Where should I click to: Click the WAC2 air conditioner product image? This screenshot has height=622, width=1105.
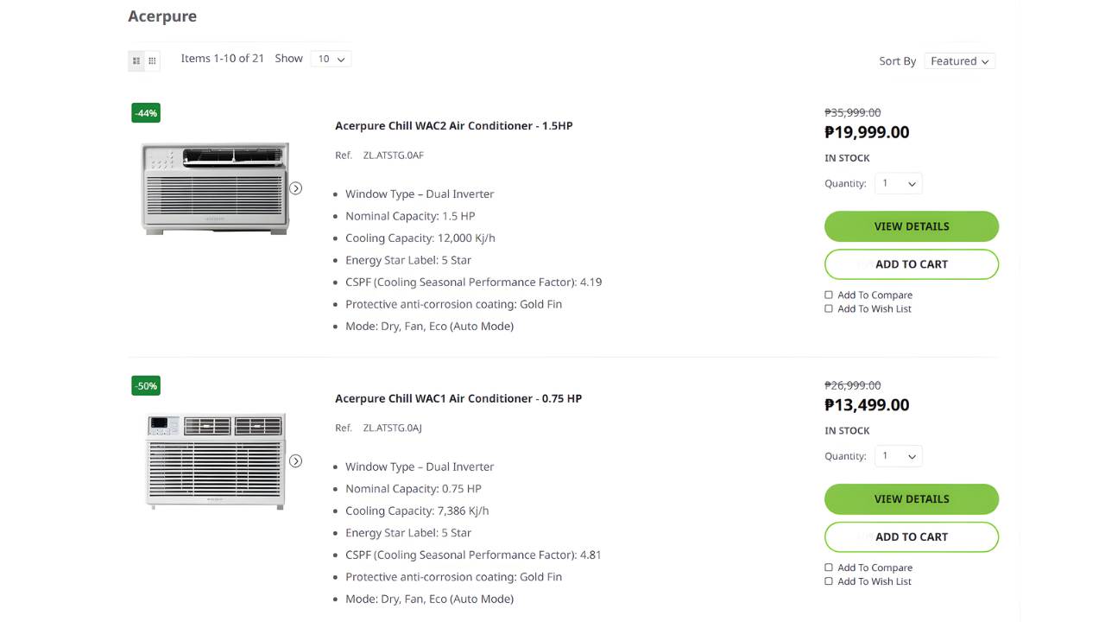[214, 187]
